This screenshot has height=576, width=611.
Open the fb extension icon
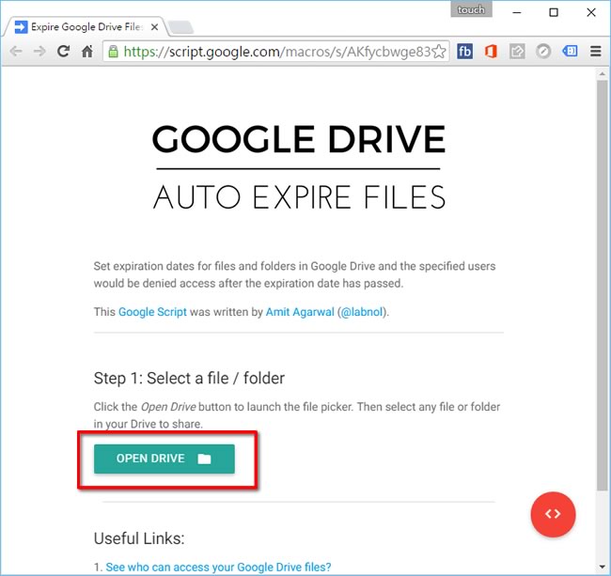[x=464, y=52]
